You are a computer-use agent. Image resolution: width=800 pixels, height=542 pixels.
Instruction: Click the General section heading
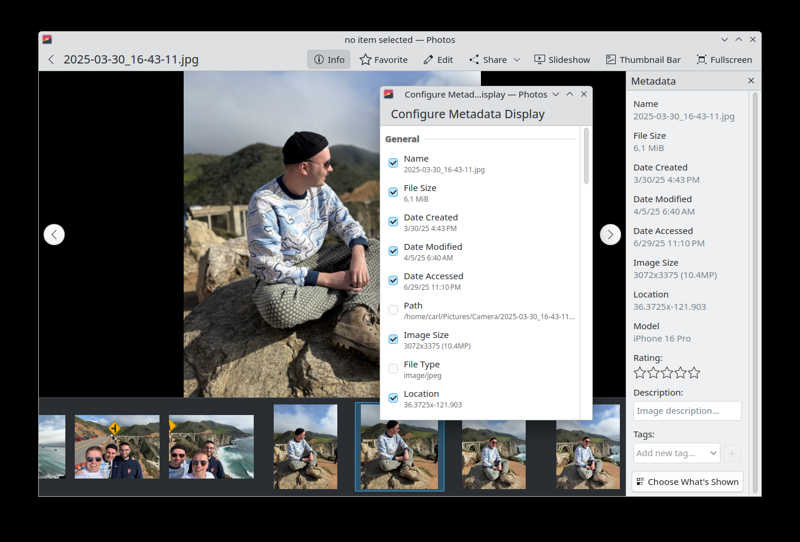[x=402, y=139]
